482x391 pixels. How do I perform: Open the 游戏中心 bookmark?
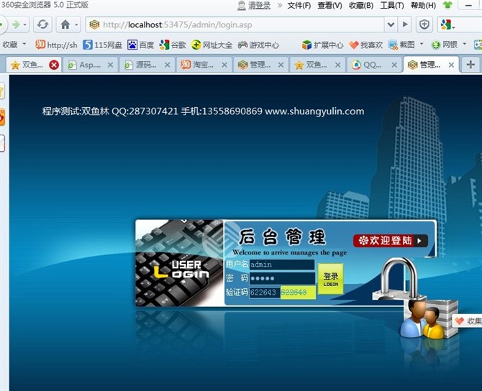(x=258, y=45)
